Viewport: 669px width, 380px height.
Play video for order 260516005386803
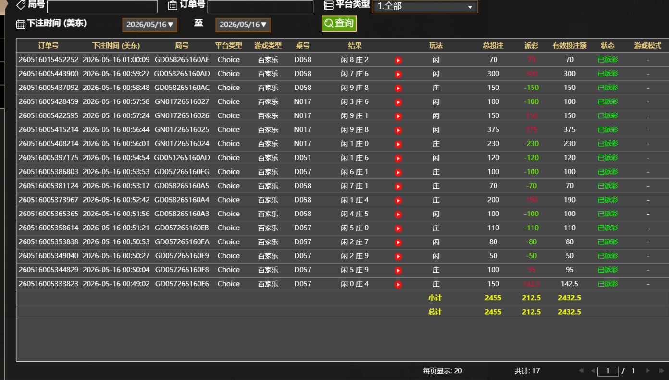[x=398, y=172]
